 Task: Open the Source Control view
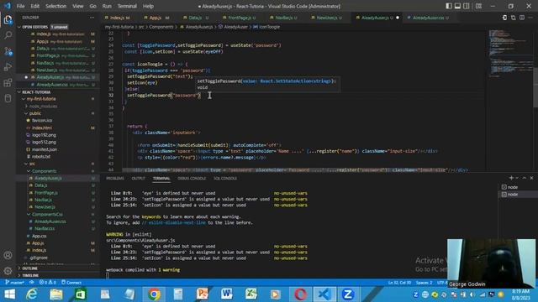pos(8,51)
